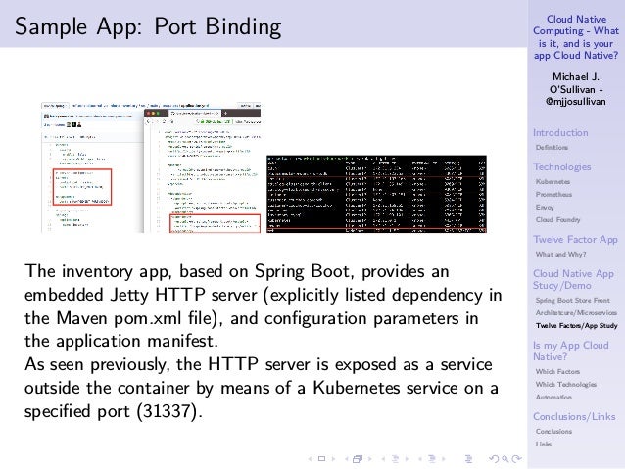Open Is my App Cloud Native? section
This screenshot has width=625, height=469.
[x=571, y=351]
